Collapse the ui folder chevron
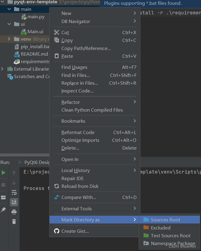 coord(9,24)
